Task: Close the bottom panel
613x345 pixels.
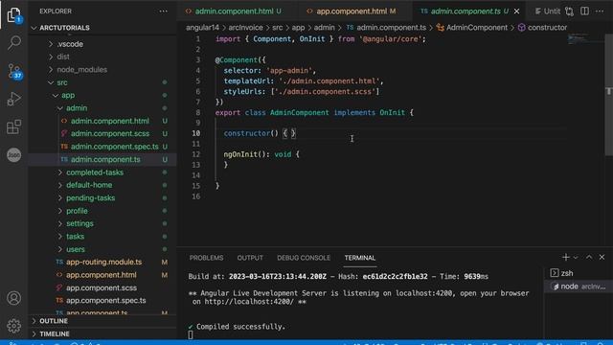Action: pyautogui.click(x=602, y=257)
